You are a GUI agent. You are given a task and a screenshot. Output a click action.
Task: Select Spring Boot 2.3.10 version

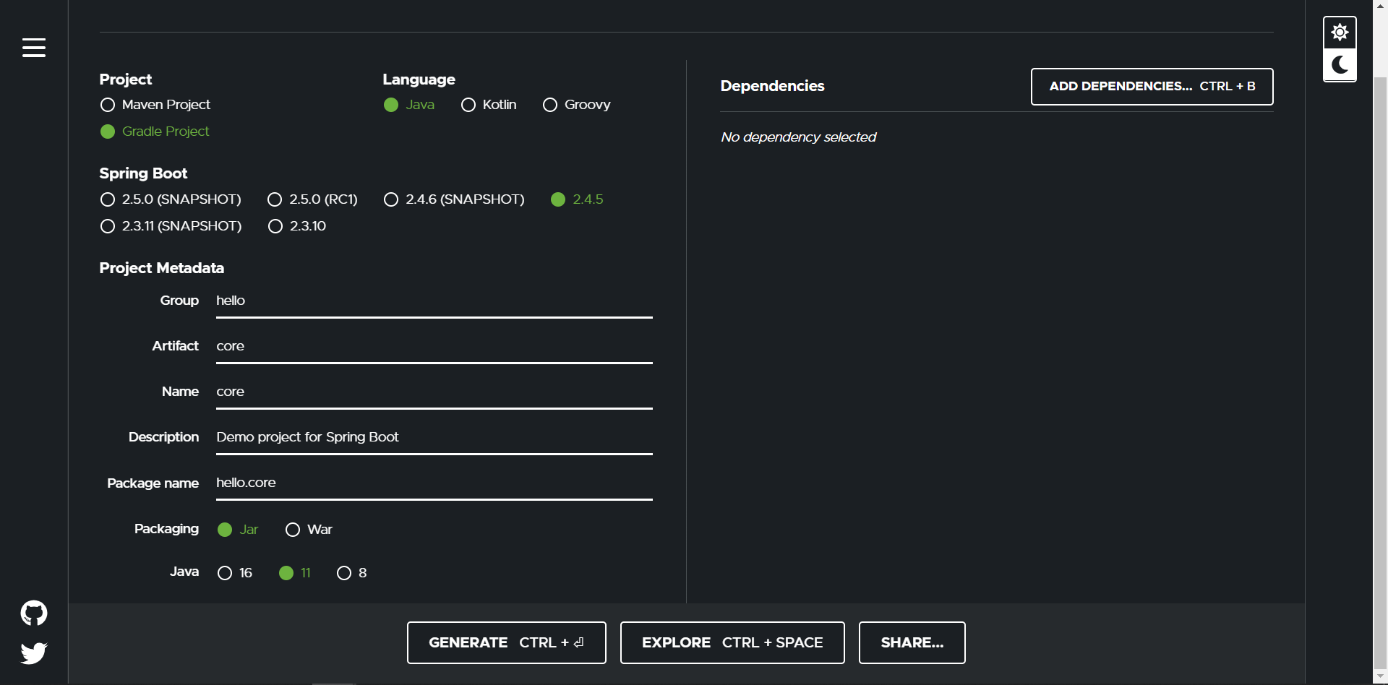pos(296,226)
